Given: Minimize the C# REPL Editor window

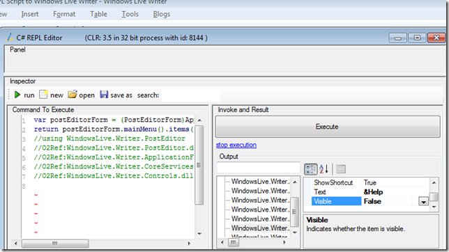Looking at the screenshot, I should coord(397,38).
